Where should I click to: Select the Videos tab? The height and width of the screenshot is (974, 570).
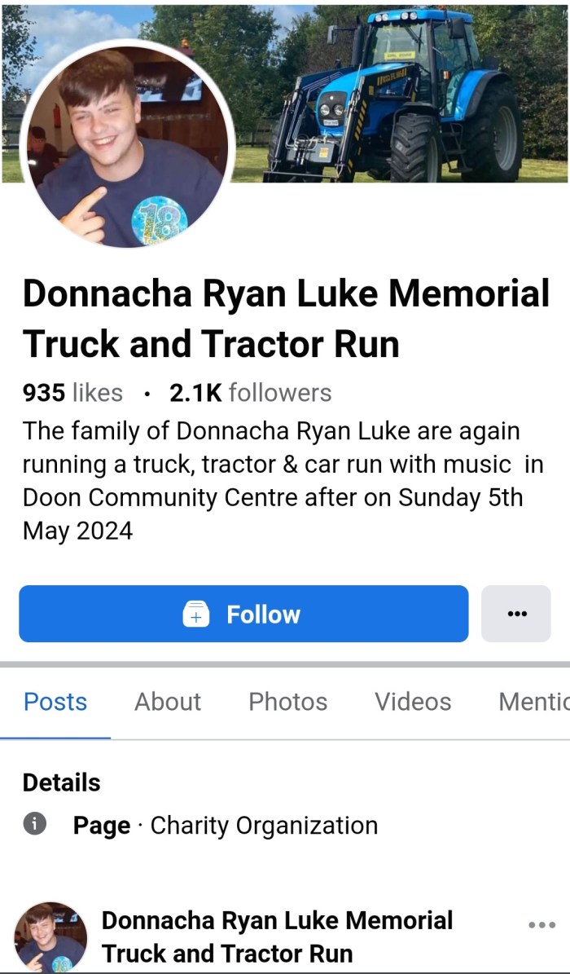(x=413, y=702)
